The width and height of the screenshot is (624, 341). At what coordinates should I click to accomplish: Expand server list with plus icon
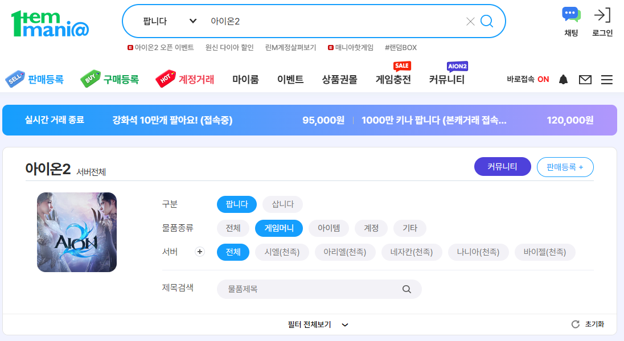point(200,252)
